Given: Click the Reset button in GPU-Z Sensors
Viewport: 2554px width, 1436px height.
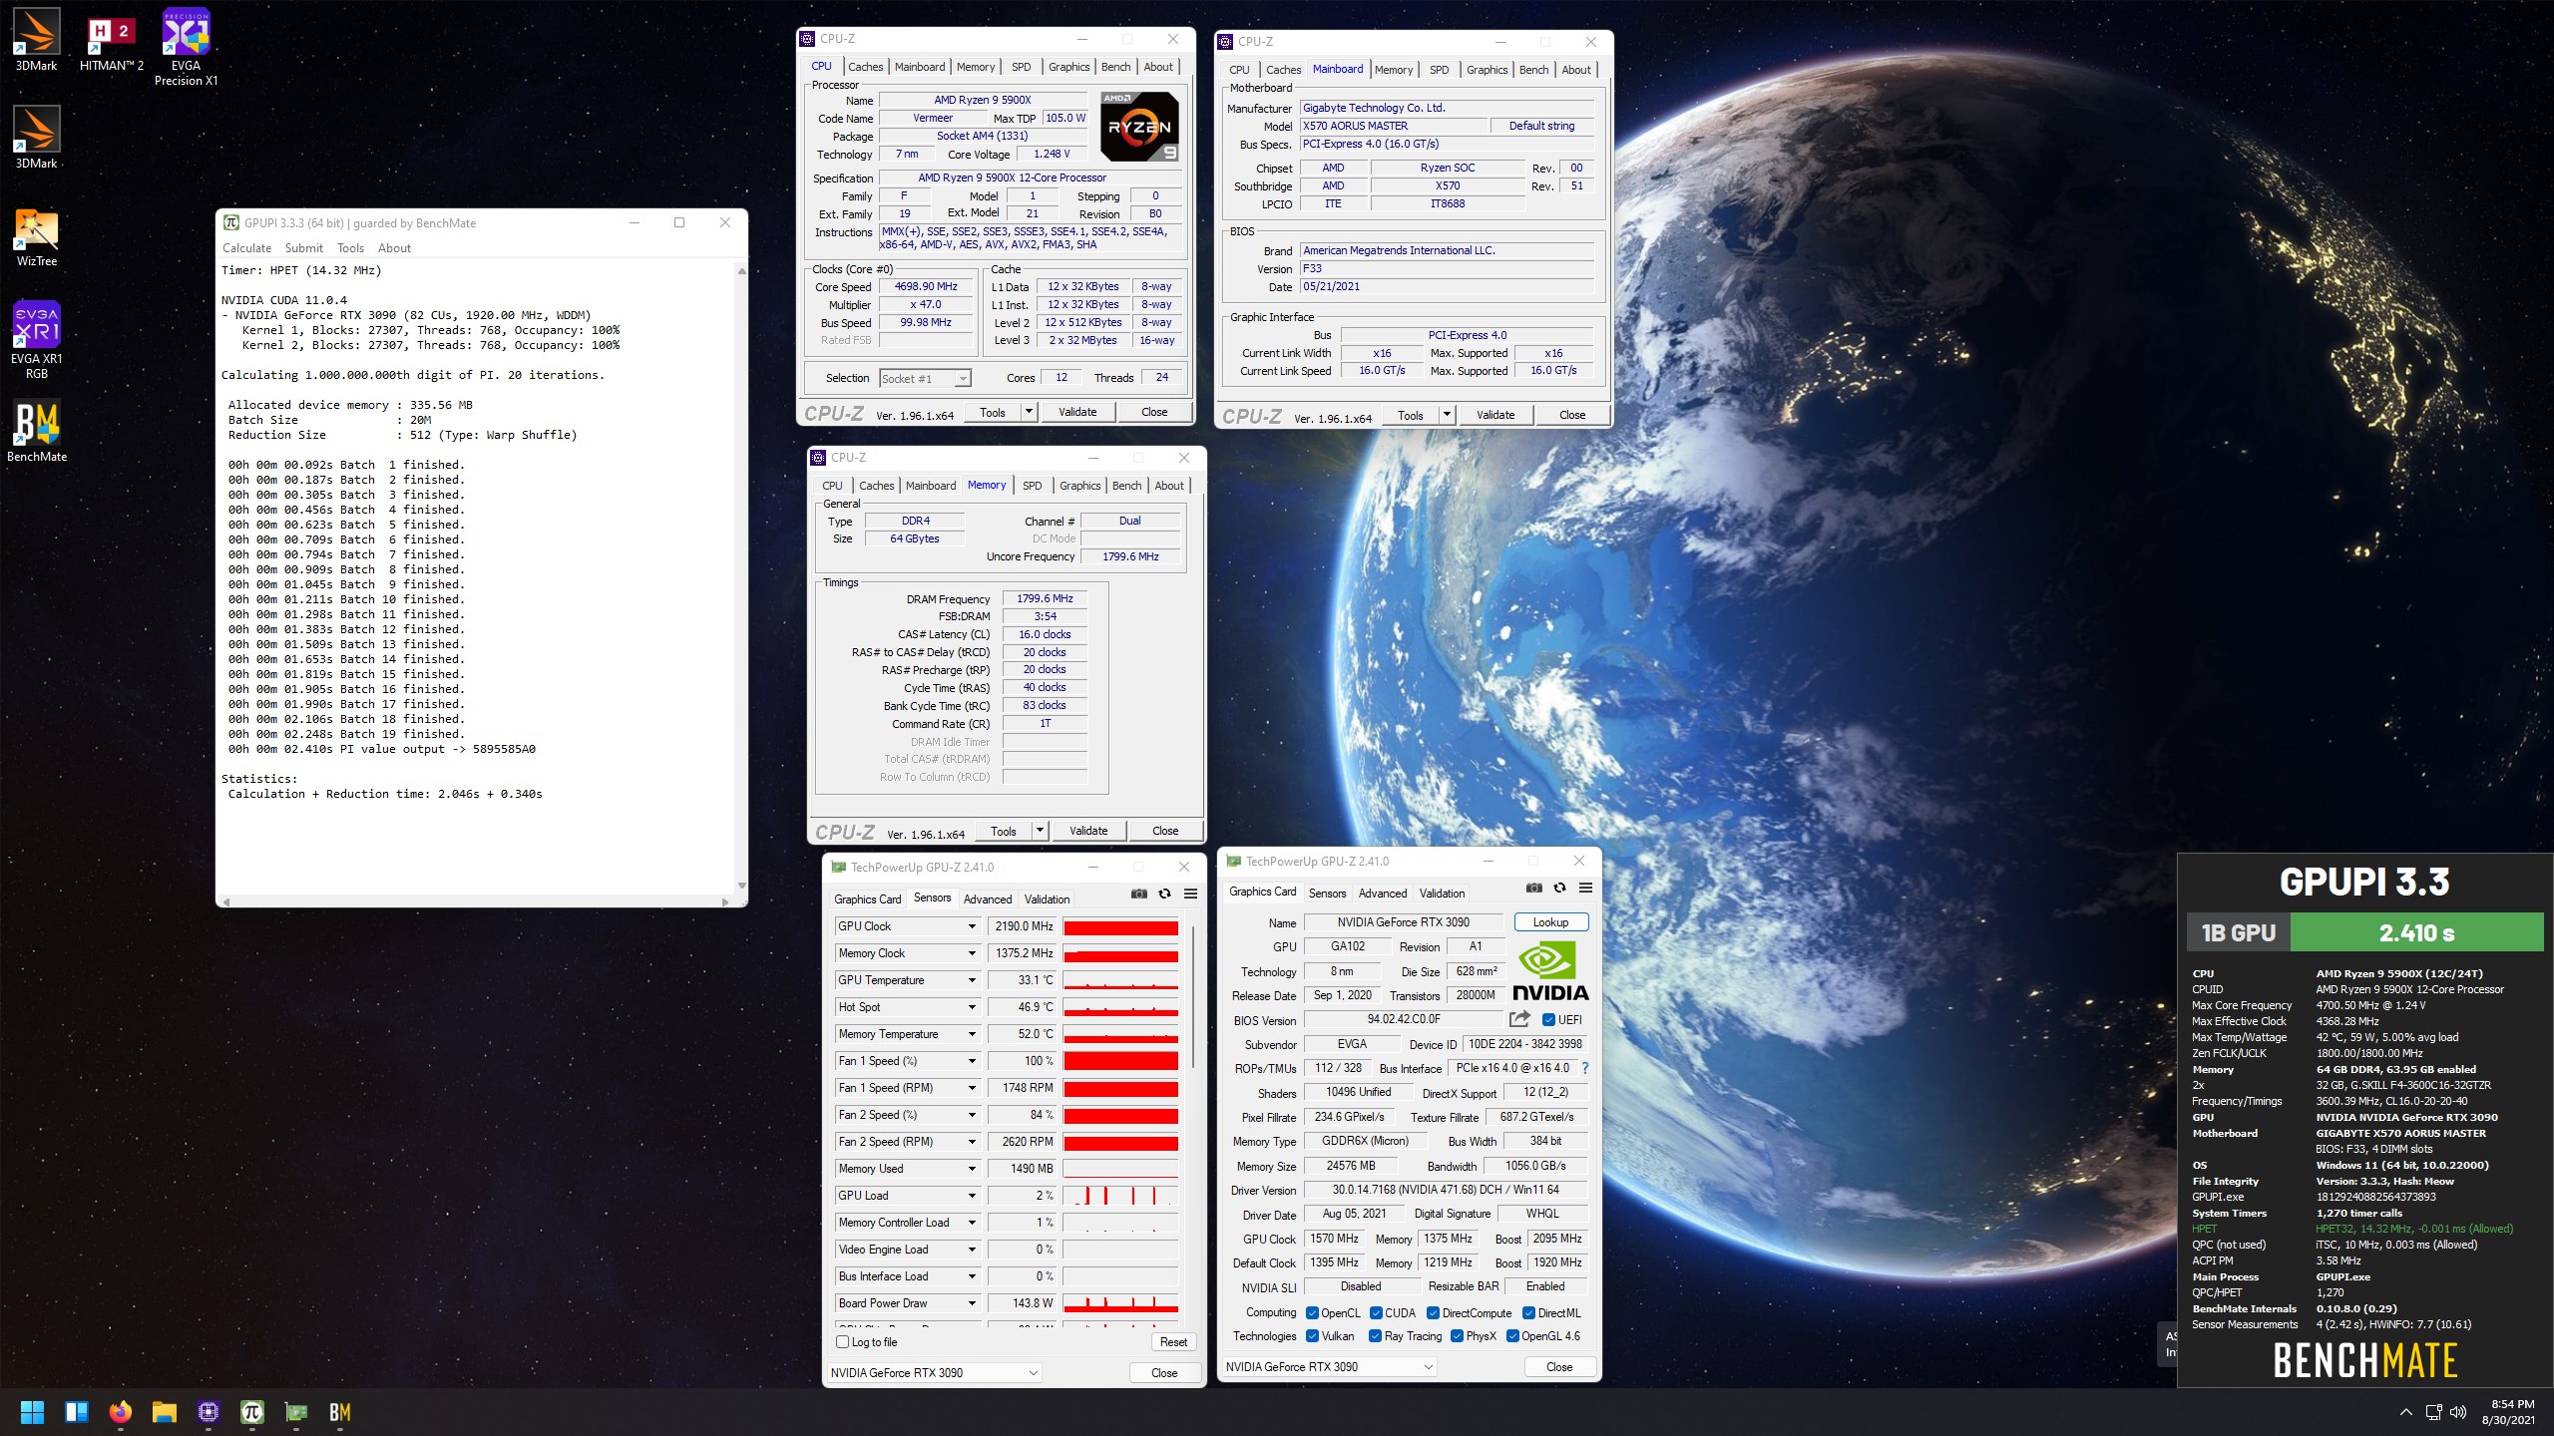Looking at the screenshot, I should coord(1173,1342).
